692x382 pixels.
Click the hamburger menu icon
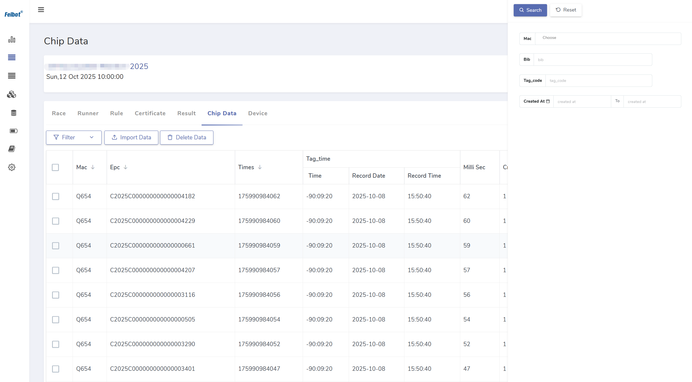41,10
